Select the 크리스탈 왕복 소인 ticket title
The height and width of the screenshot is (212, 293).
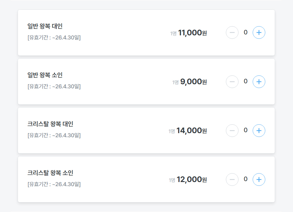[x=50, y=173]
